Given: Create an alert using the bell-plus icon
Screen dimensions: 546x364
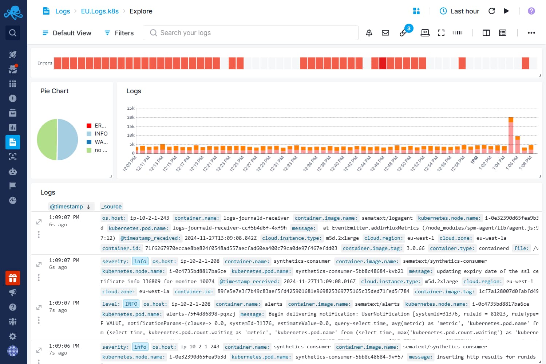Looking at the screenshot, I should tap(369, 33).
